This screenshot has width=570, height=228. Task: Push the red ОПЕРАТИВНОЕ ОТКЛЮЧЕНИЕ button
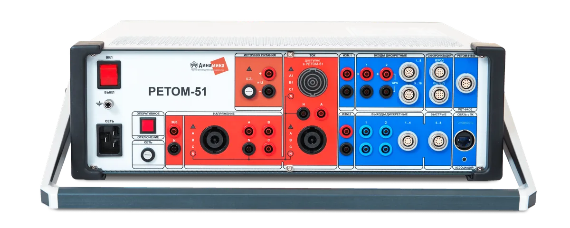(x=148, y=125)
